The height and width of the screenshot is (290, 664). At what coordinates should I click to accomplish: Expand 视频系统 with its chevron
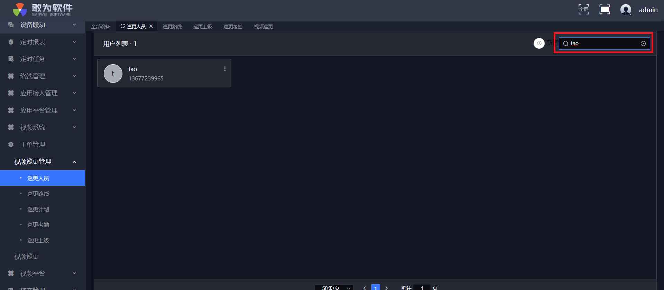(74, 127)
